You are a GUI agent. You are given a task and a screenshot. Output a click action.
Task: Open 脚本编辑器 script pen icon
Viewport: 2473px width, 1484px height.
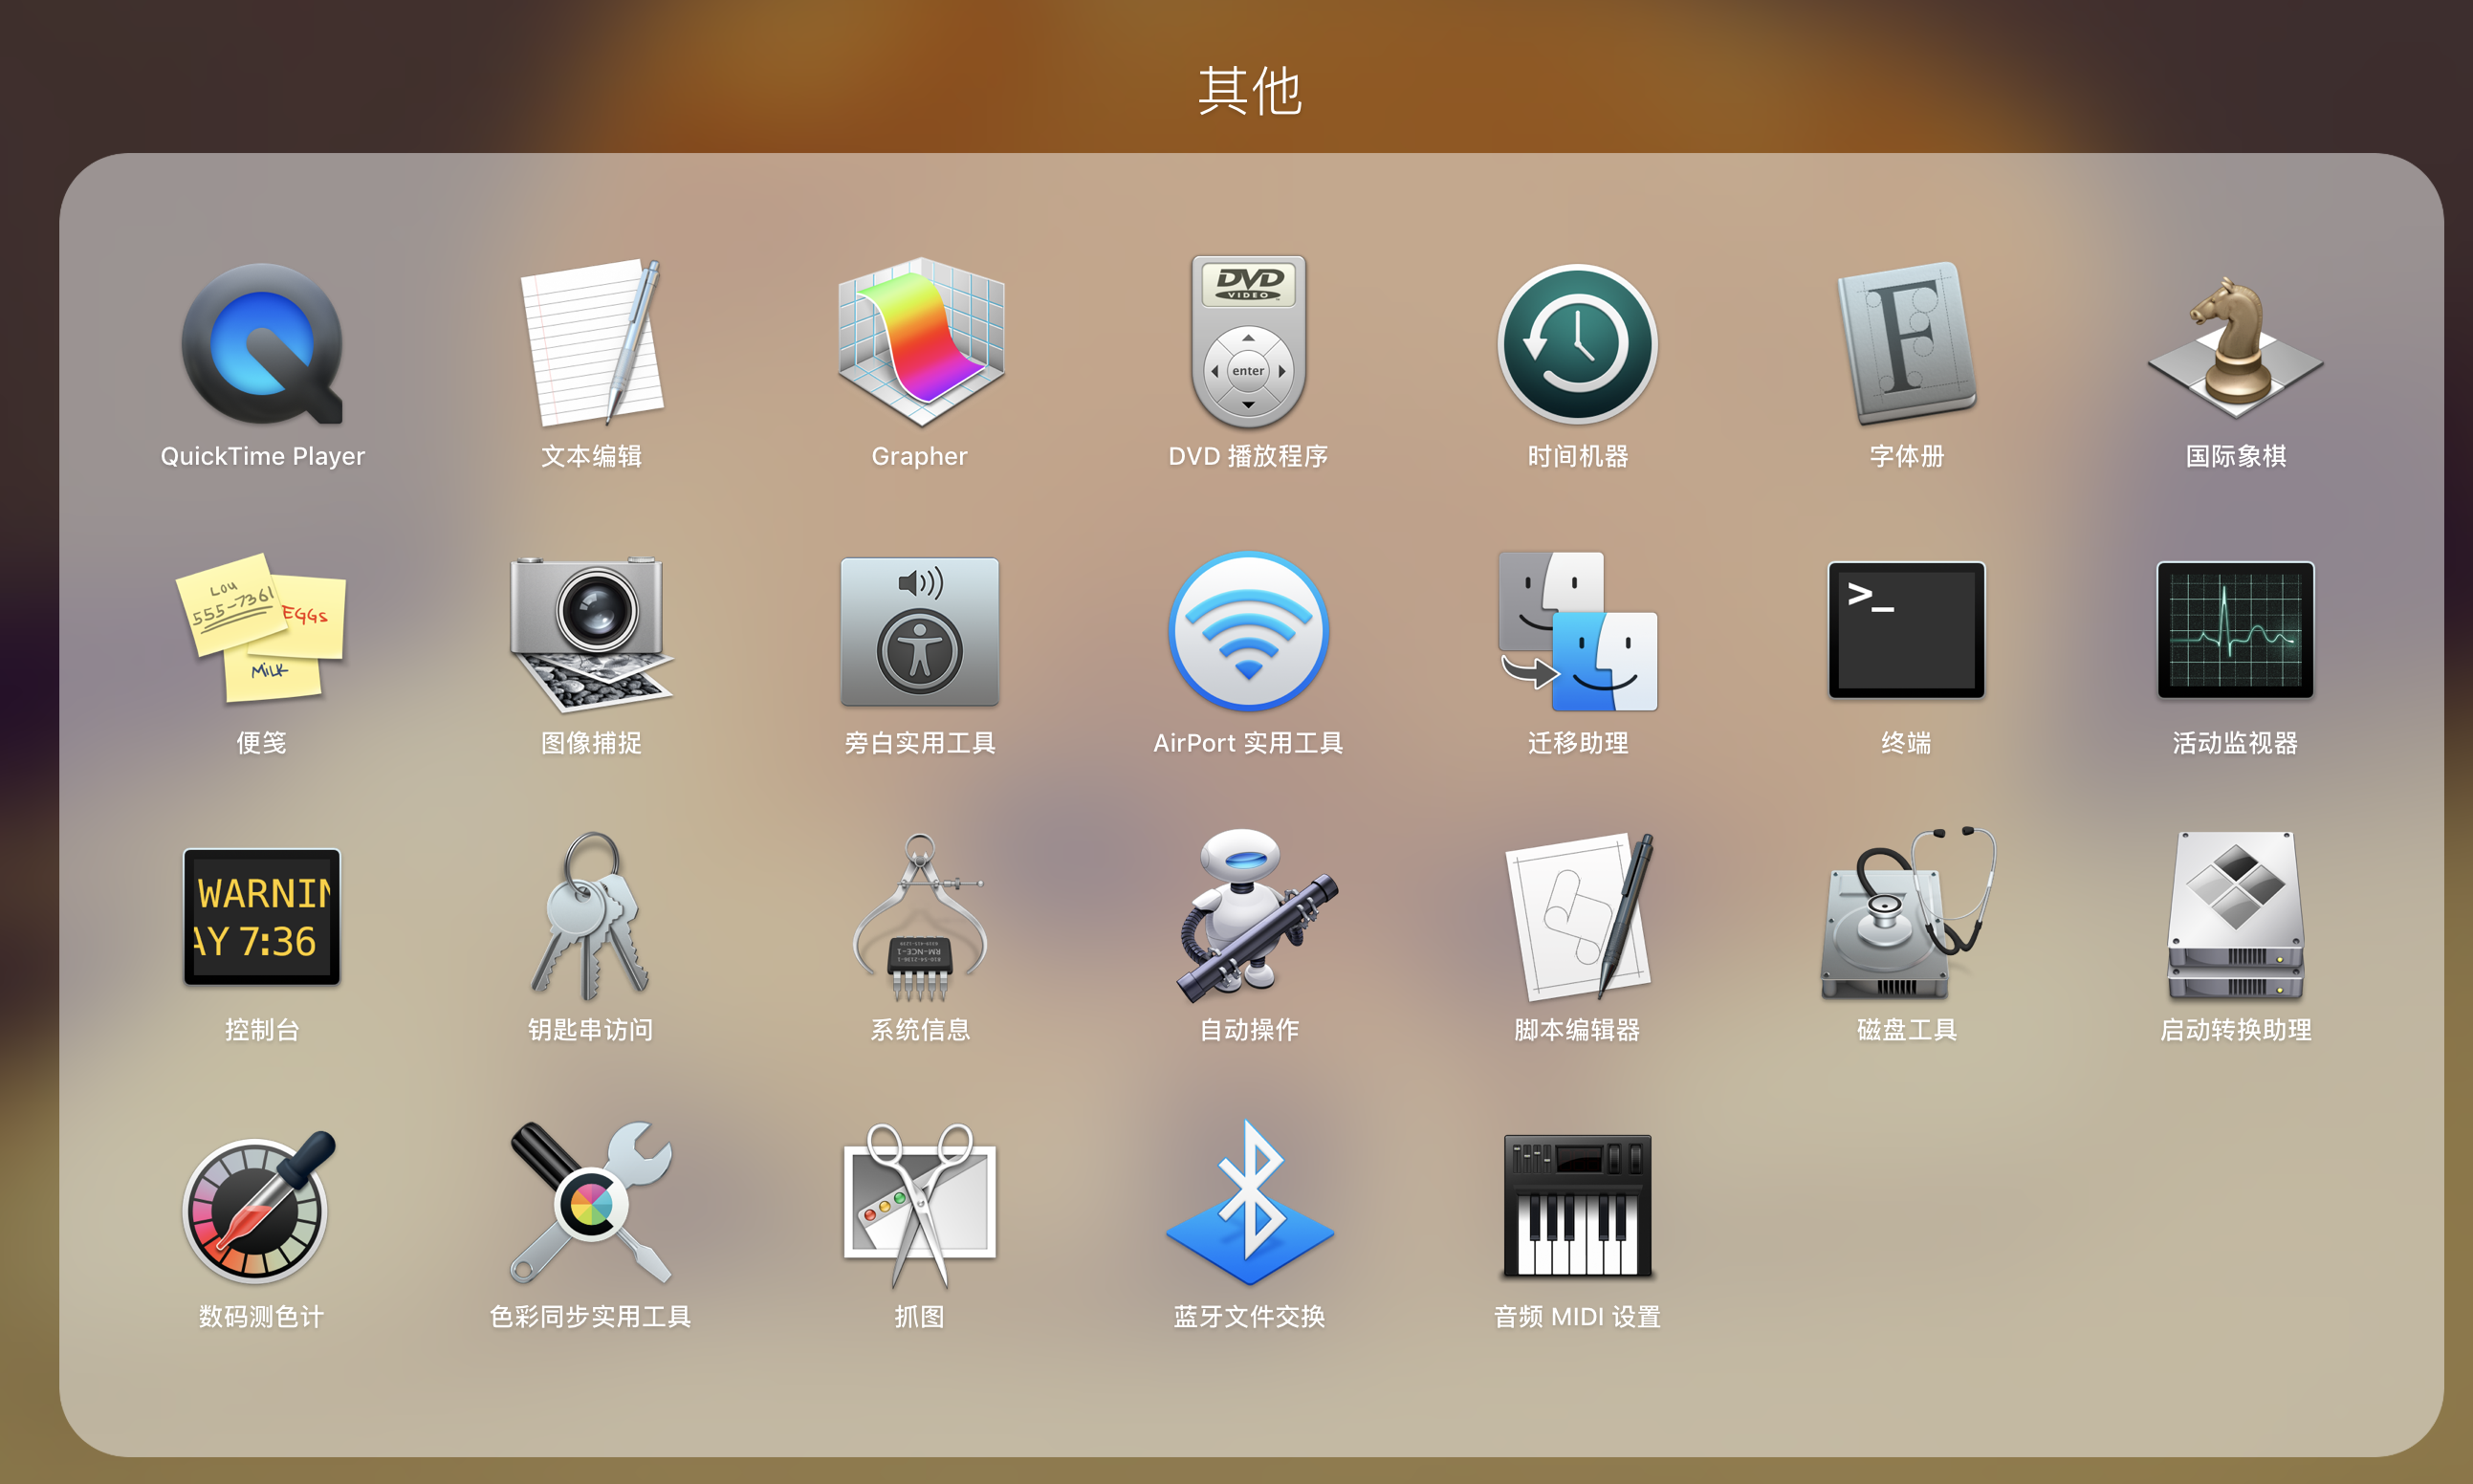(1580, 916)
